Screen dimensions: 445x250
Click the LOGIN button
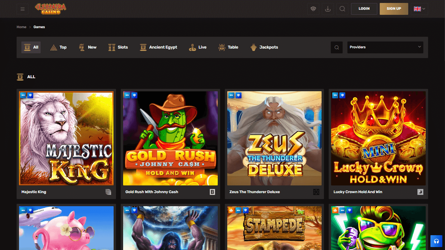(x=364, y=9)
